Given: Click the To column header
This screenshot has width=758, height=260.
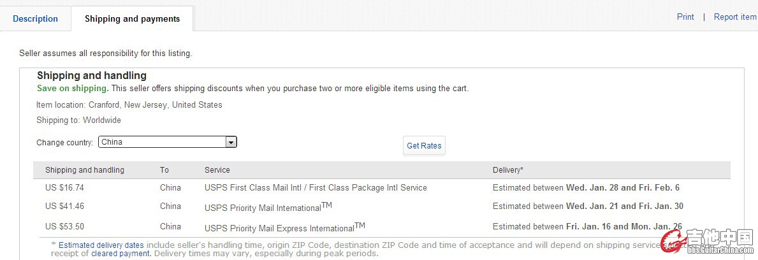Looking at the screenshot, I should pos(164,170).
